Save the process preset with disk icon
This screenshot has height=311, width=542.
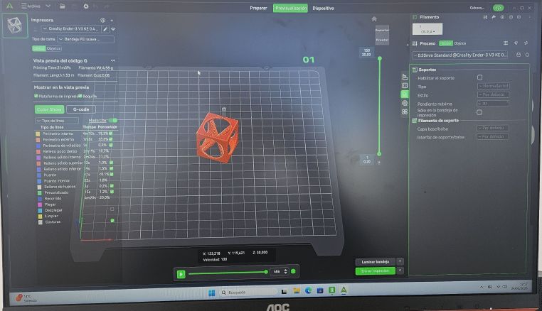pyautogui.click(x=519, y=55)
